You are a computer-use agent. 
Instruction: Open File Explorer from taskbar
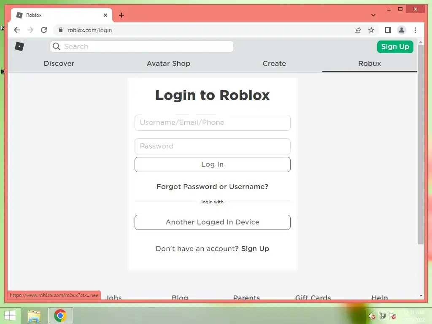34,316
